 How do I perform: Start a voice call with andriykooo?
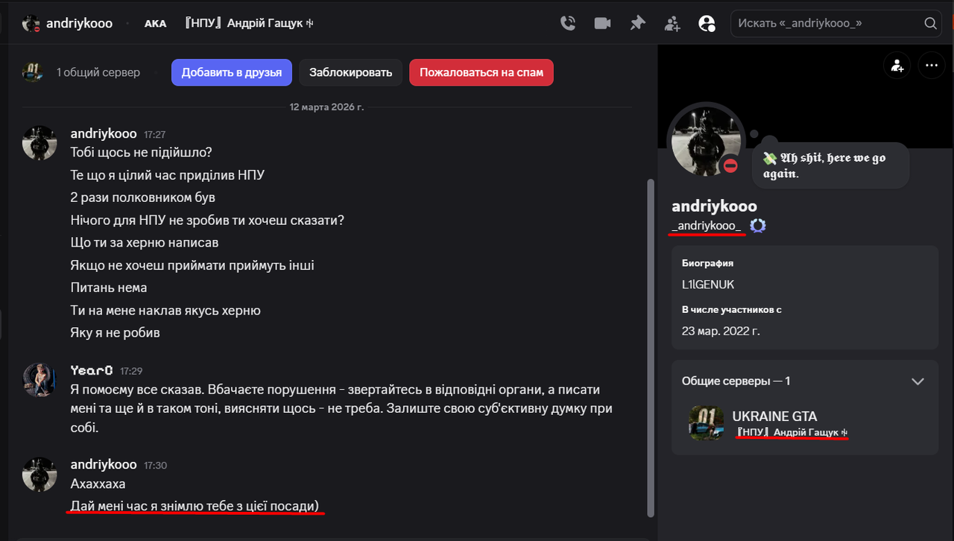568,23
